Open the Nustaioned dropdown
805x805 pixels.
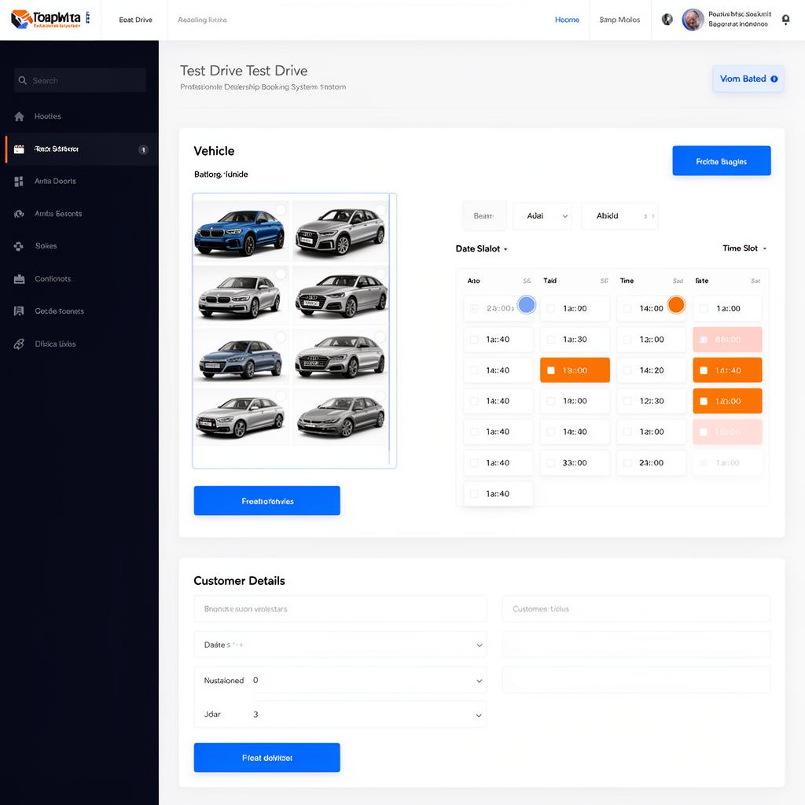click(340, 681)
